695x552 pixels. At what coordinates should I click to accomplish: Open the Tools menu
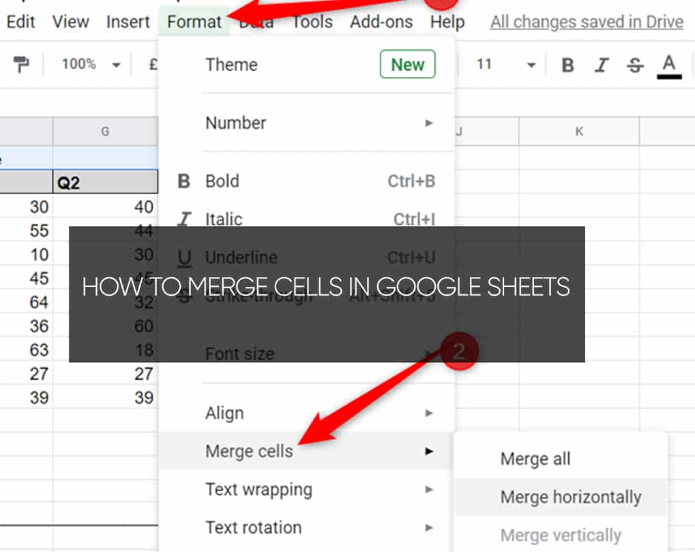coord(312,22)
